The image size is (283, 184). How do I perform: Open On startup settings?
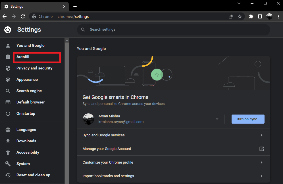(x=26, y=114)
